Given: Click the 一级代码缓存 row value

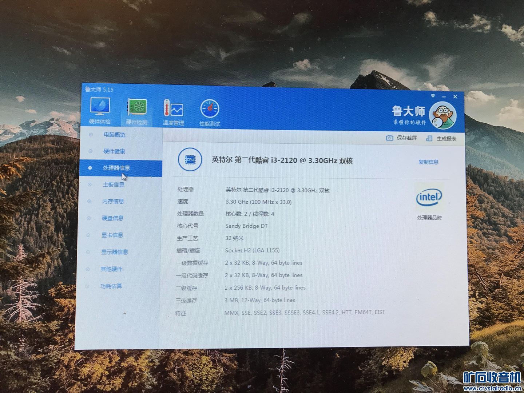Looking at the screenshot, I should 263,275.
